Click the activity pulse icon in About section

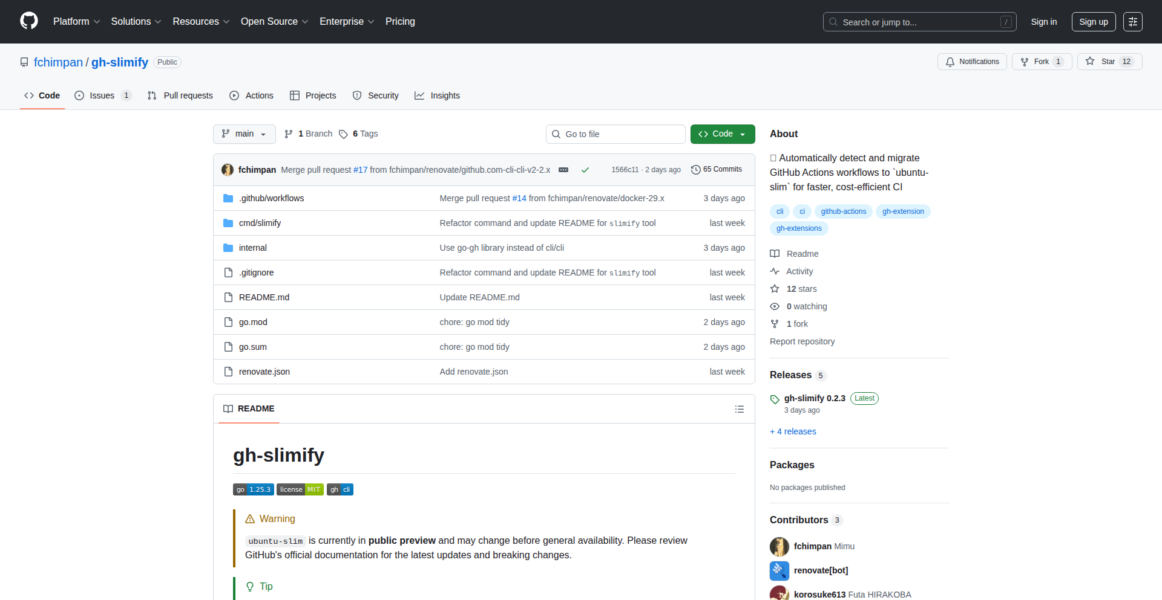point(775,271)
